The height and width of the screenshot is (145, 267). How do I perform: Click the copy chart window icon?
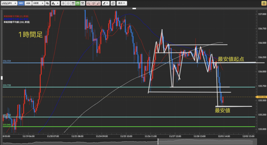tap(113, 3)
